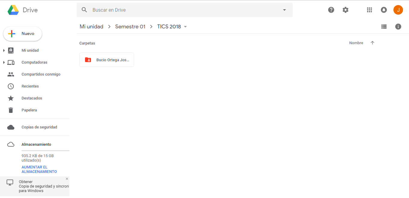Open the orange J account avatar
The image size is (409, 198).
[398, 10]
